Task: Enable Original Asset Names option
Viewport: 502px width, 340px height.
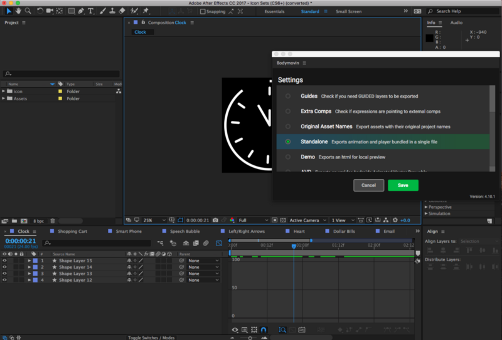Action: click(x=288, y=126)
